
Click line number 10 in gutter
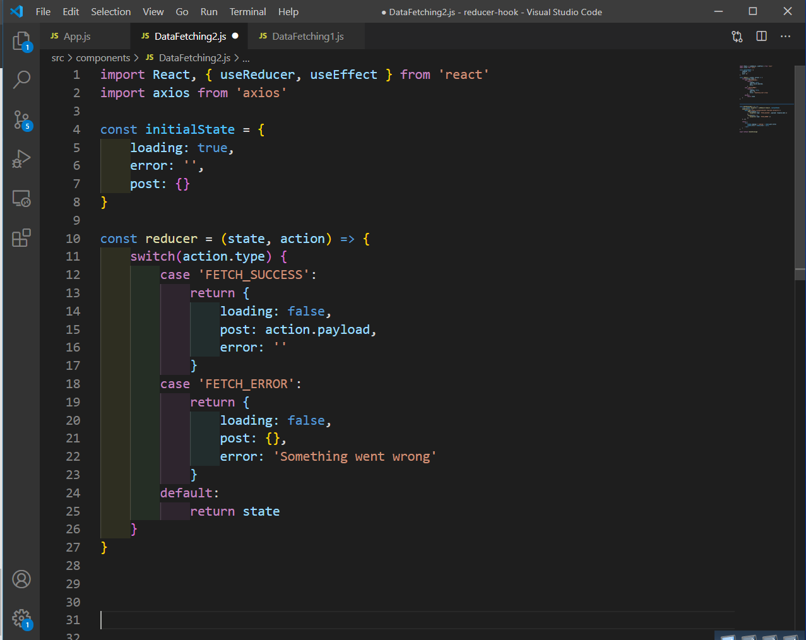73,239
